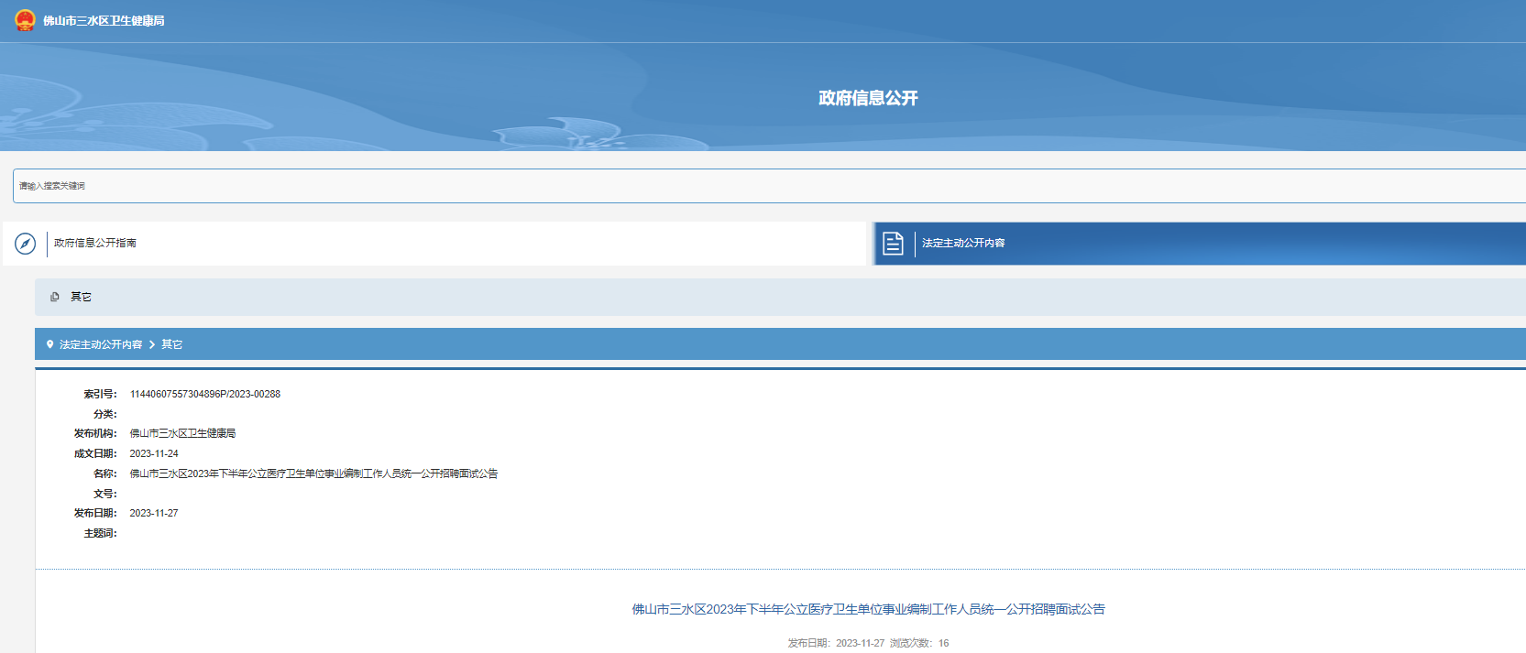
Task: Click the 浏览次数 16 view counter
Action: point(919,643)
